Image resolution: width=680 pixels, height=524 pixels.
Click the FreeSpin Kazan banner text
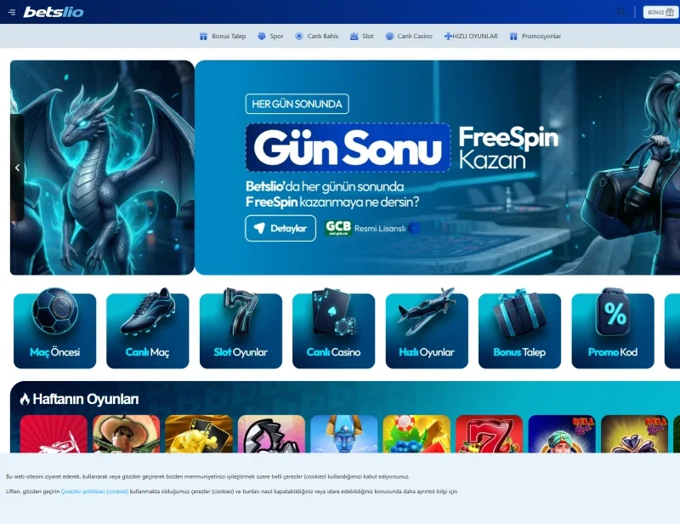(x=508, y=148)
